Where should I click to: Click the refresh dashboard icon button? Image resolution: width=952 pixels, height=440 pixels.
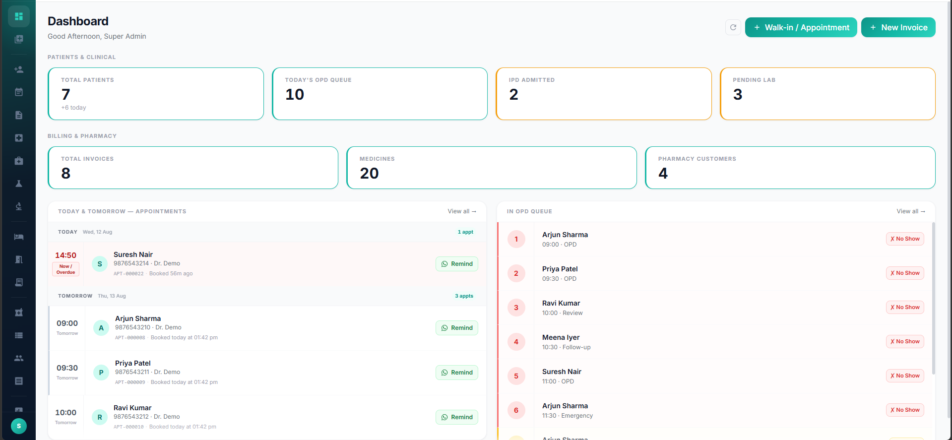[x=733, y=27]
